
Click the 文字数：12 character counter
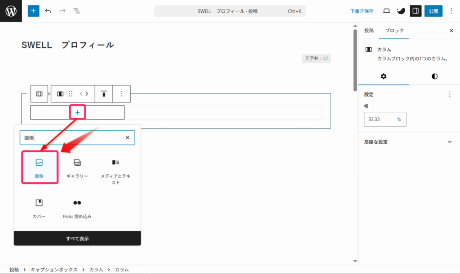[x=316, y=58]
